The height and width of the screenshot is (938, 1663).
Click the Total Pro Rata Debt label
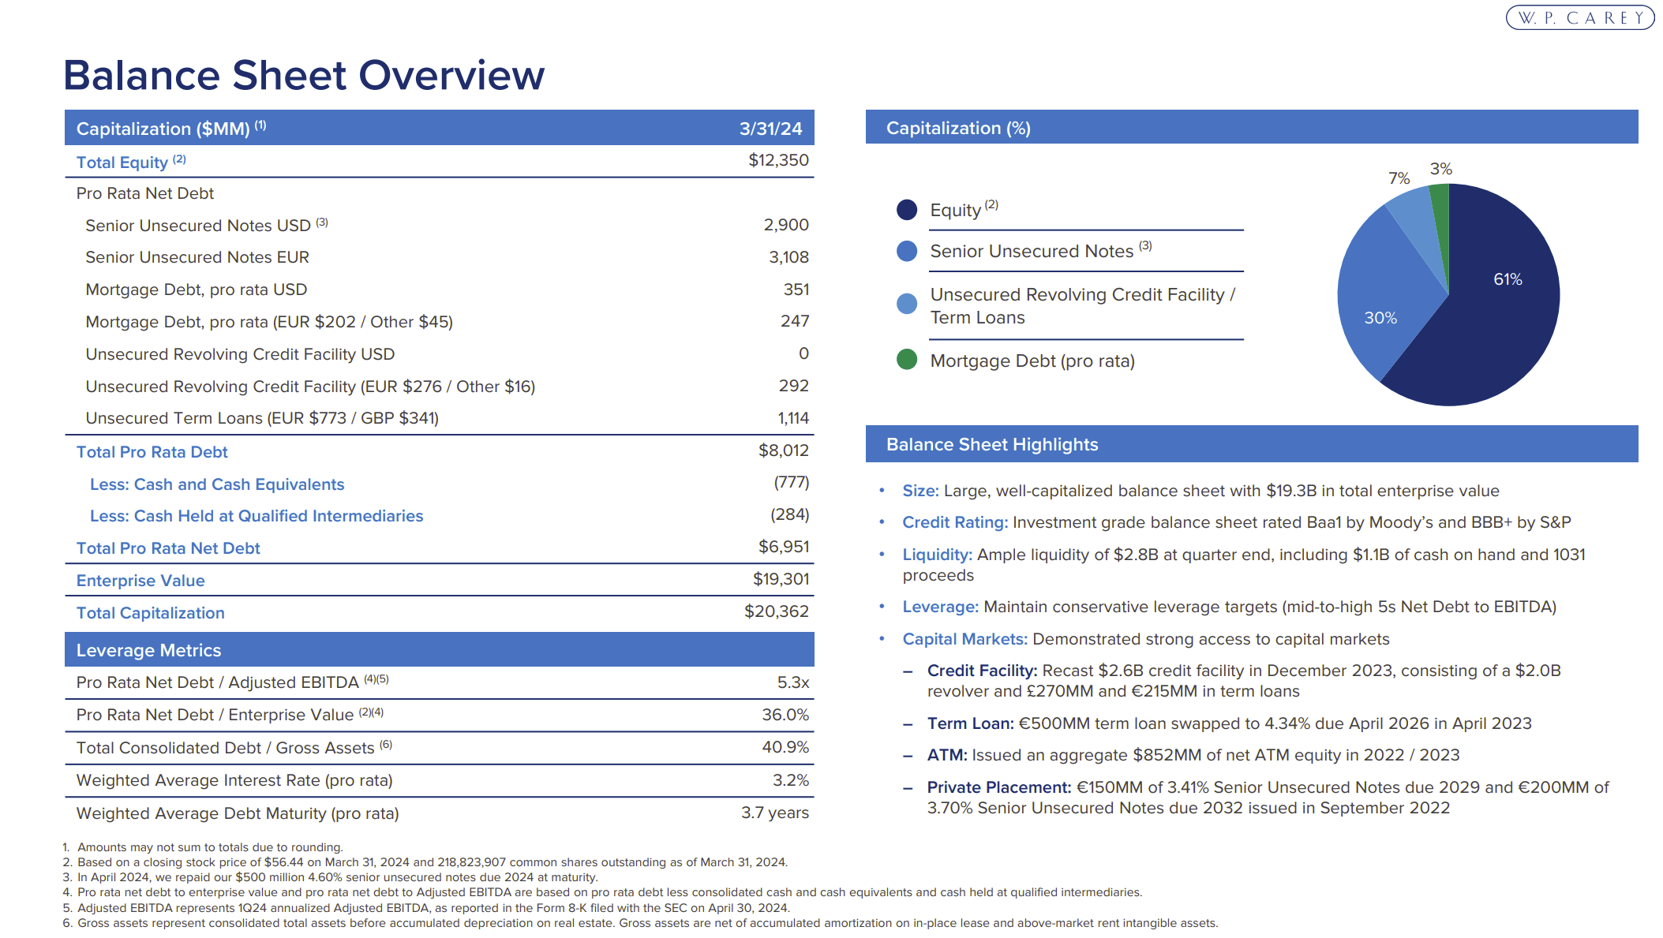tap(152, 452)
